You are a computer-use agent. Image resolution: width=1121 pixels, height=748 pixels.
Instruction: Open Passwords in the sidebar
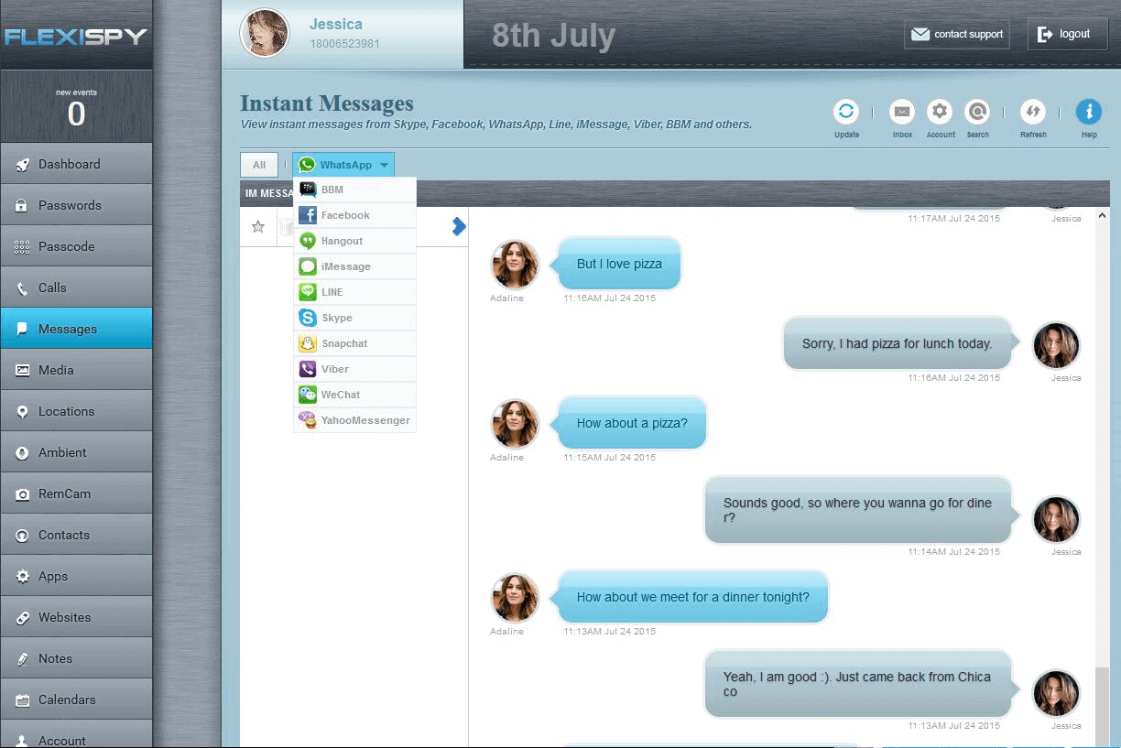pos(76,205)
